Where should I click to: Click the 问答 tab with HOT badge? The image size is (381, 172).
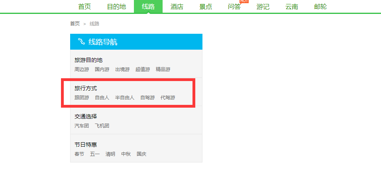tap(234, 7)
